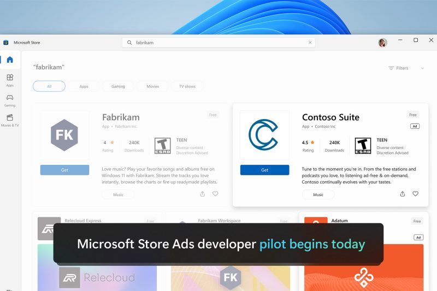Maximize the Microsoft Store window

pos(416,40)
